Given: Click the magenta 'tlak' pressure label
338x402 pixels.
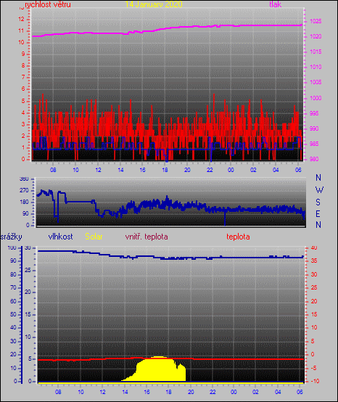Looking at the screenshot, I should (275, 4).
